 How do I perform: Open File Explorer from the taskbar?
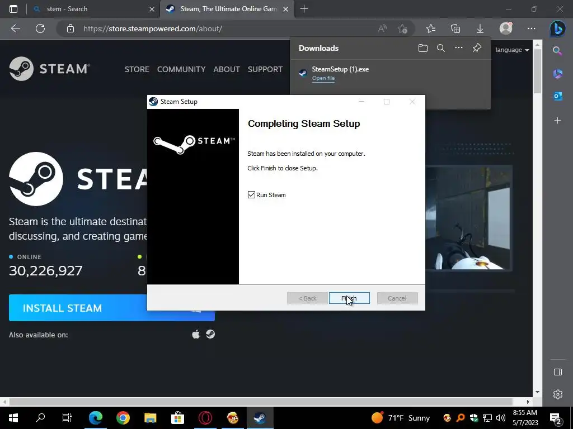[150, 418]
